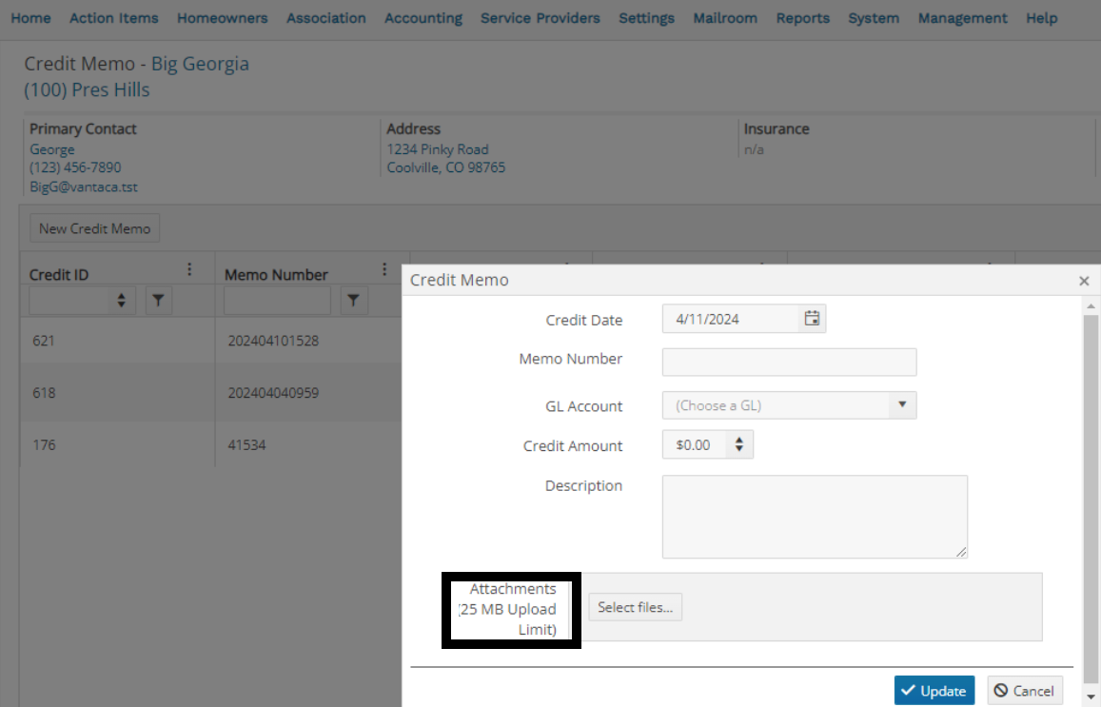Click the Cancel button

pyautogui.click(x=1025, y=691)
